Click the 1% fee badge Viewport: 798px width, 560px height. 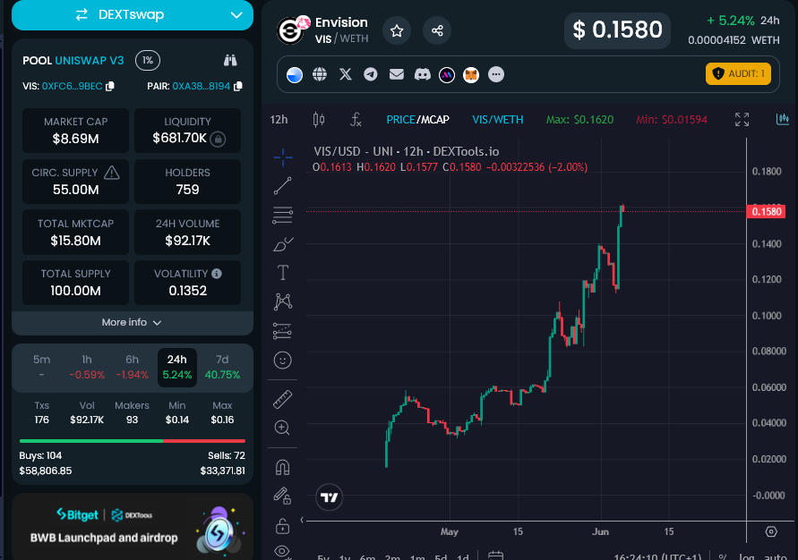148,61
